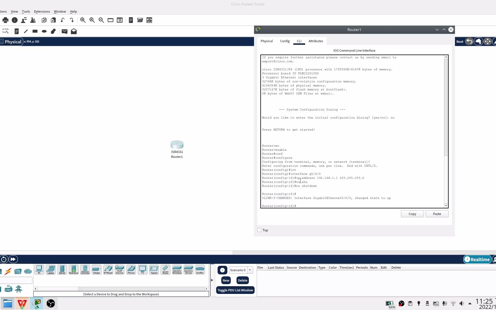Open the View Workspace rectangle icon
Screen dimensions: 496x310
click(x=111, y=20)
